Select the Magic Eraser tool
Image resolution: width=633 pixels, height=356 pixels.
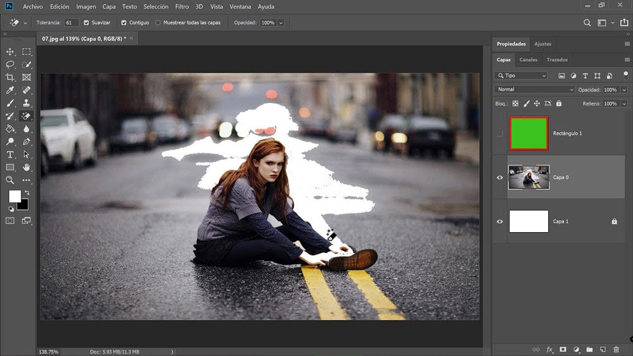coord(26,116)
